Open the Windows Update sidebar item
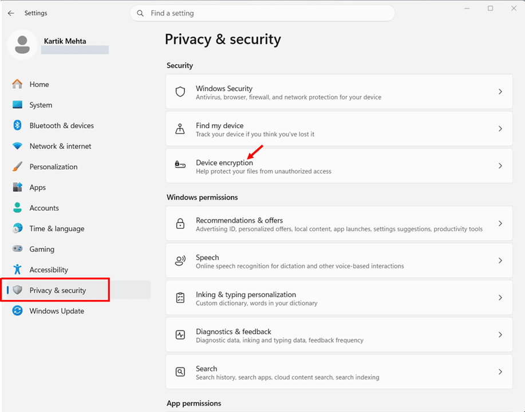The width and height of the screenshot is (525, 412). pos(57,311)
